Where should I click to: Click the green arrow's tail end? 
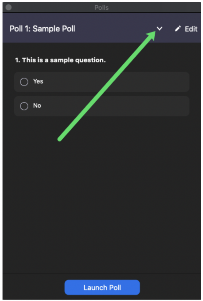[x=60, y=139]
